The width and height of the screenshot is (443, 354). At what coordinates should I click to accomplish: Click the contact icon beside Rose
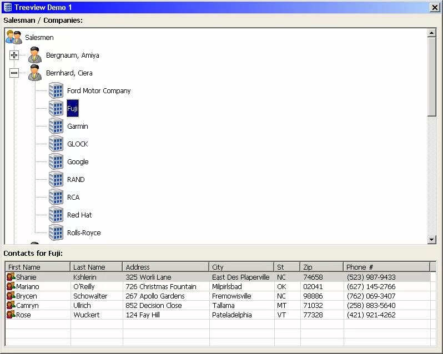pos(11,315)
